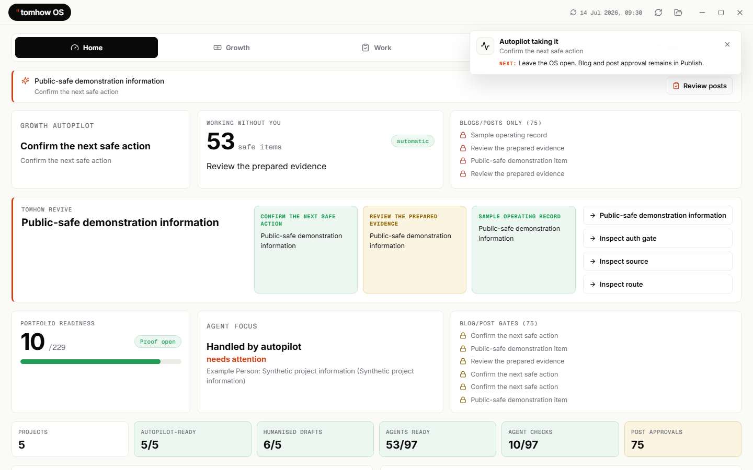Select the Agent Checks tile showing 10/97
753x470 pixels.
[560, 439]
